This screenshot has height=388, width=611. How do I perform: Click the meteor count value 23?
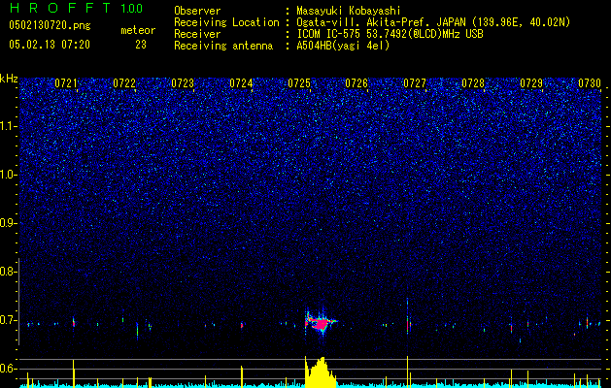[141, 45]
